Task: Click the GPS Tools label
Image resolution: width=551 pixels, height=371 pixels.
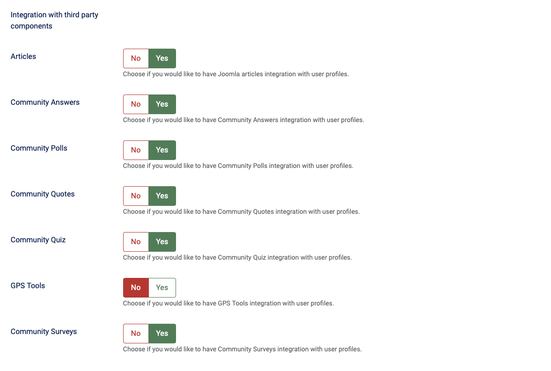Action: pyautogui.click(x=28, y=286)
